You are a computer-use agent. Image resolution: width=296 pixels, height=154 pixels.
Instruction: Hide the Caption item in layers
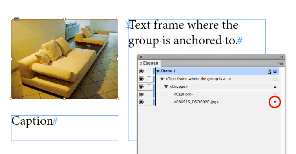pyautogui.click(x=141, y=94)
